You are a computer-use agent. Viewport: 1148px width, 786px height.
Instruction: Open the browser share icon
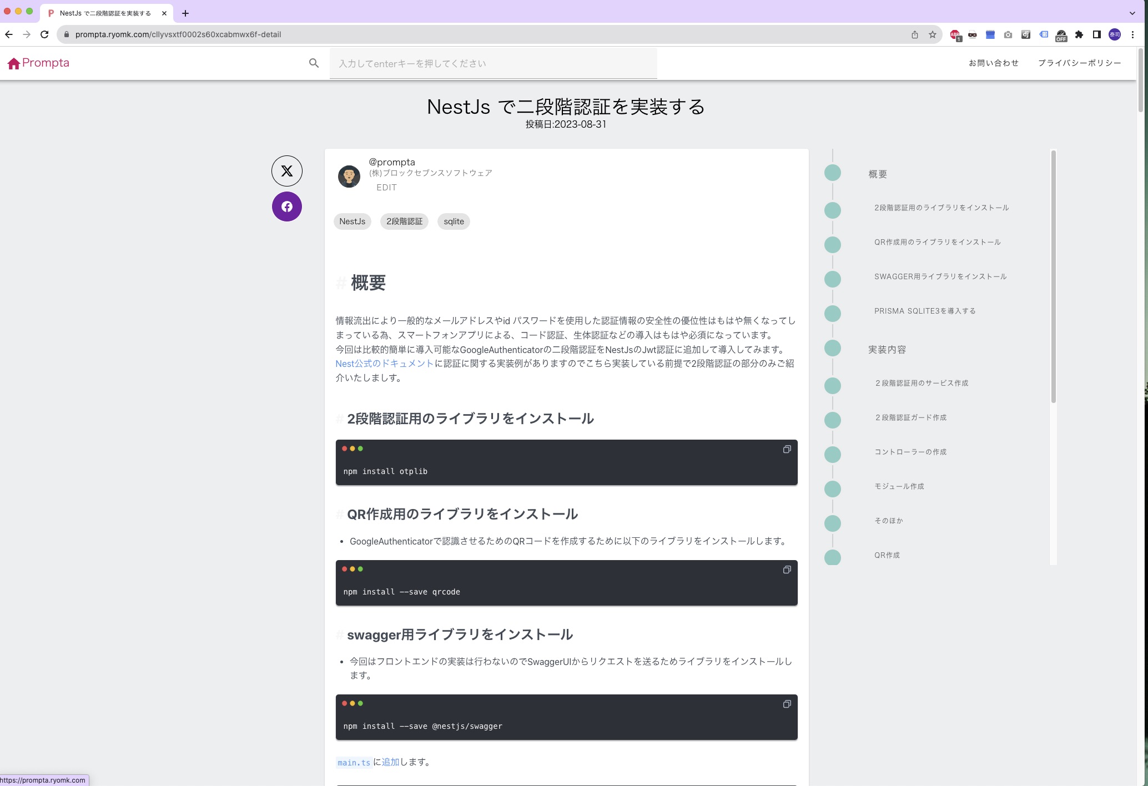pos(915,34)
